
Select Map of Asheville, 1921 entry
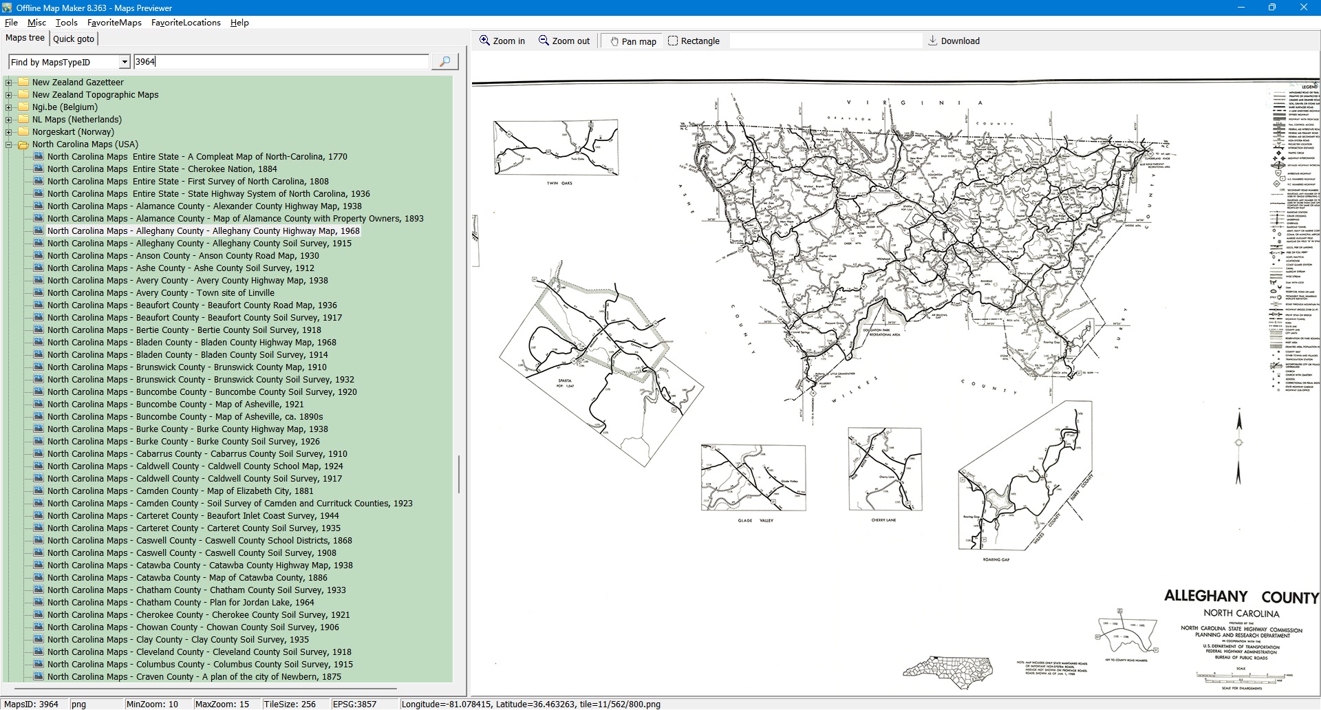click(x=175, y=405)
